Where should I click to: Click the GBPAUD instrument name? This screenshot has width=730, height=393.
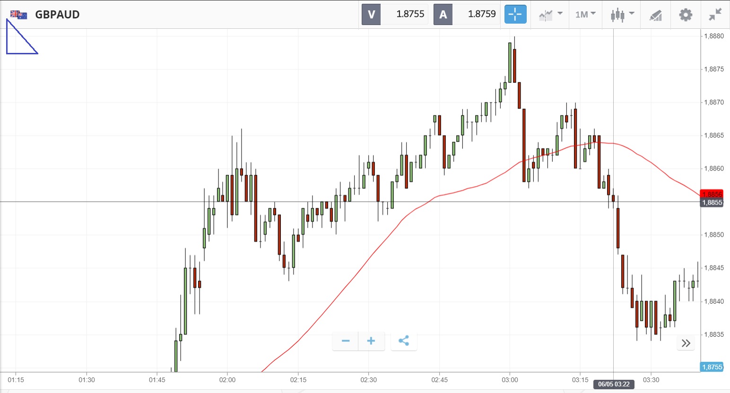coord(57,15)
